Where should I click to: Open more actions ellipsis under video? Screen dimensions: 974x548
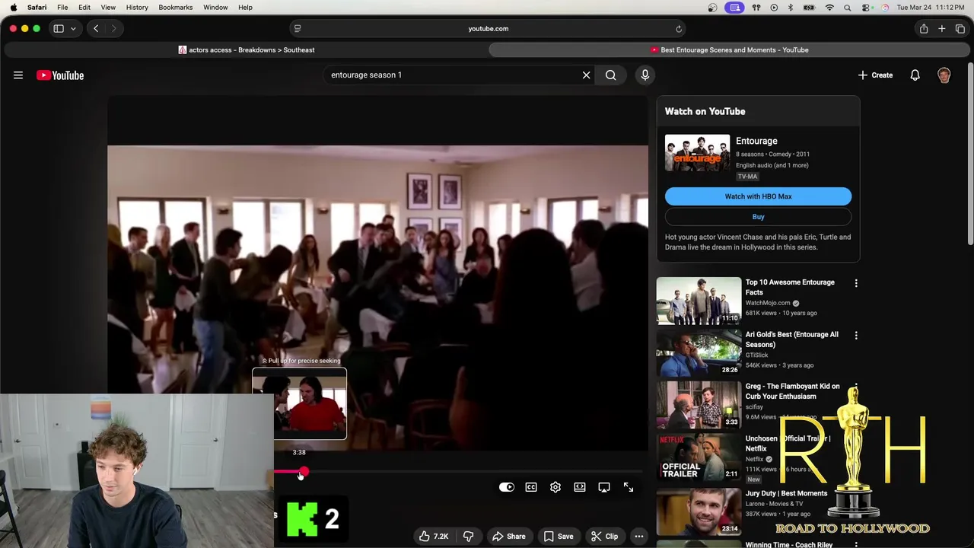click(x=639, y=537)
